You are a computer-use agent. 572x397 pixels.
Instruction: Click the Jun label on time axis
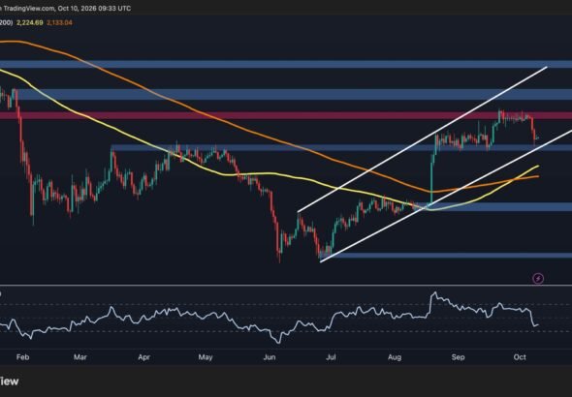(270, 357)
